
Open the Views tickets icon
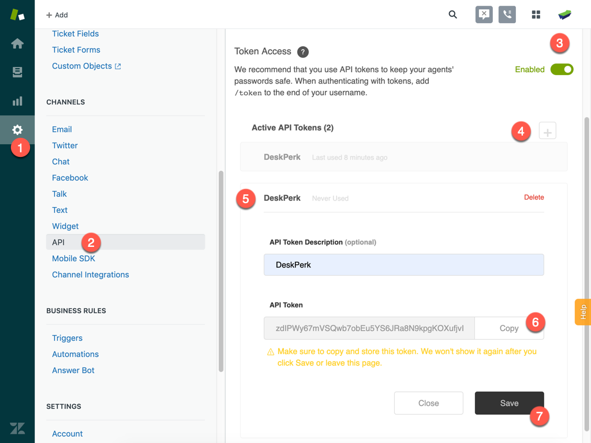pos(17,72)
